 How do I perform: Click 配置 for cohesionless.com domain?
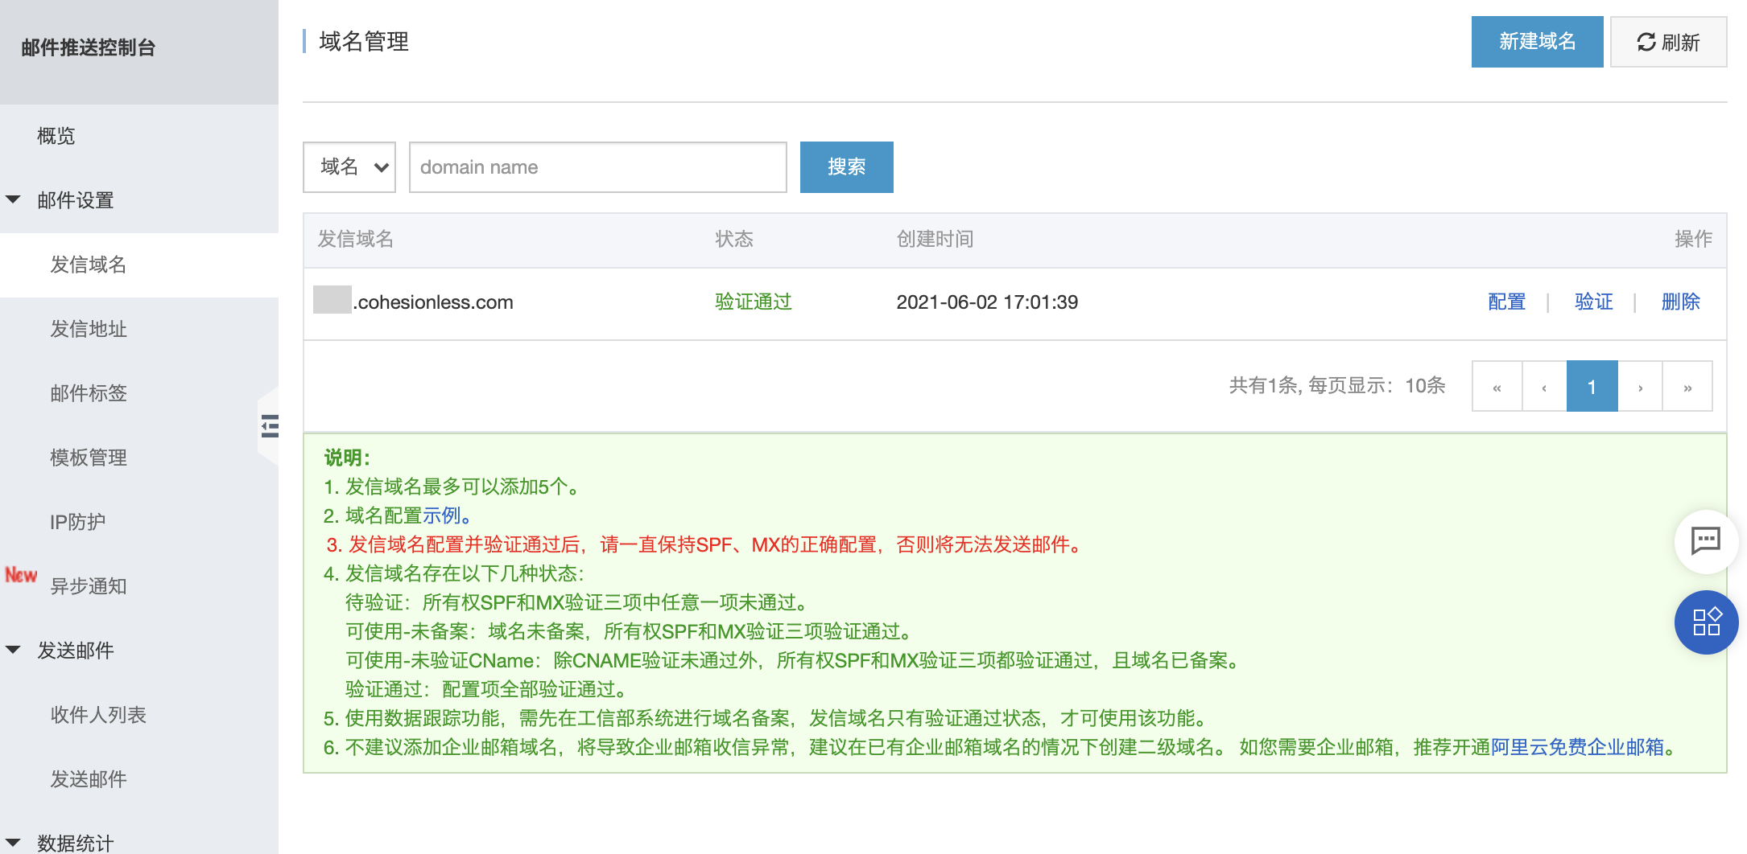(x=1506, y=302)
